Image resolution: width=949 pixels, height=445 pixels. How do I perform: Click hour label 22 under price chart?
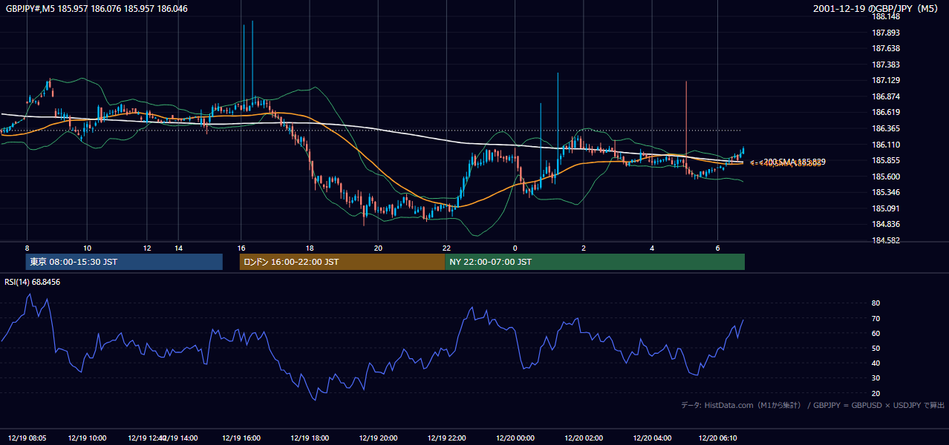[446, 248]
